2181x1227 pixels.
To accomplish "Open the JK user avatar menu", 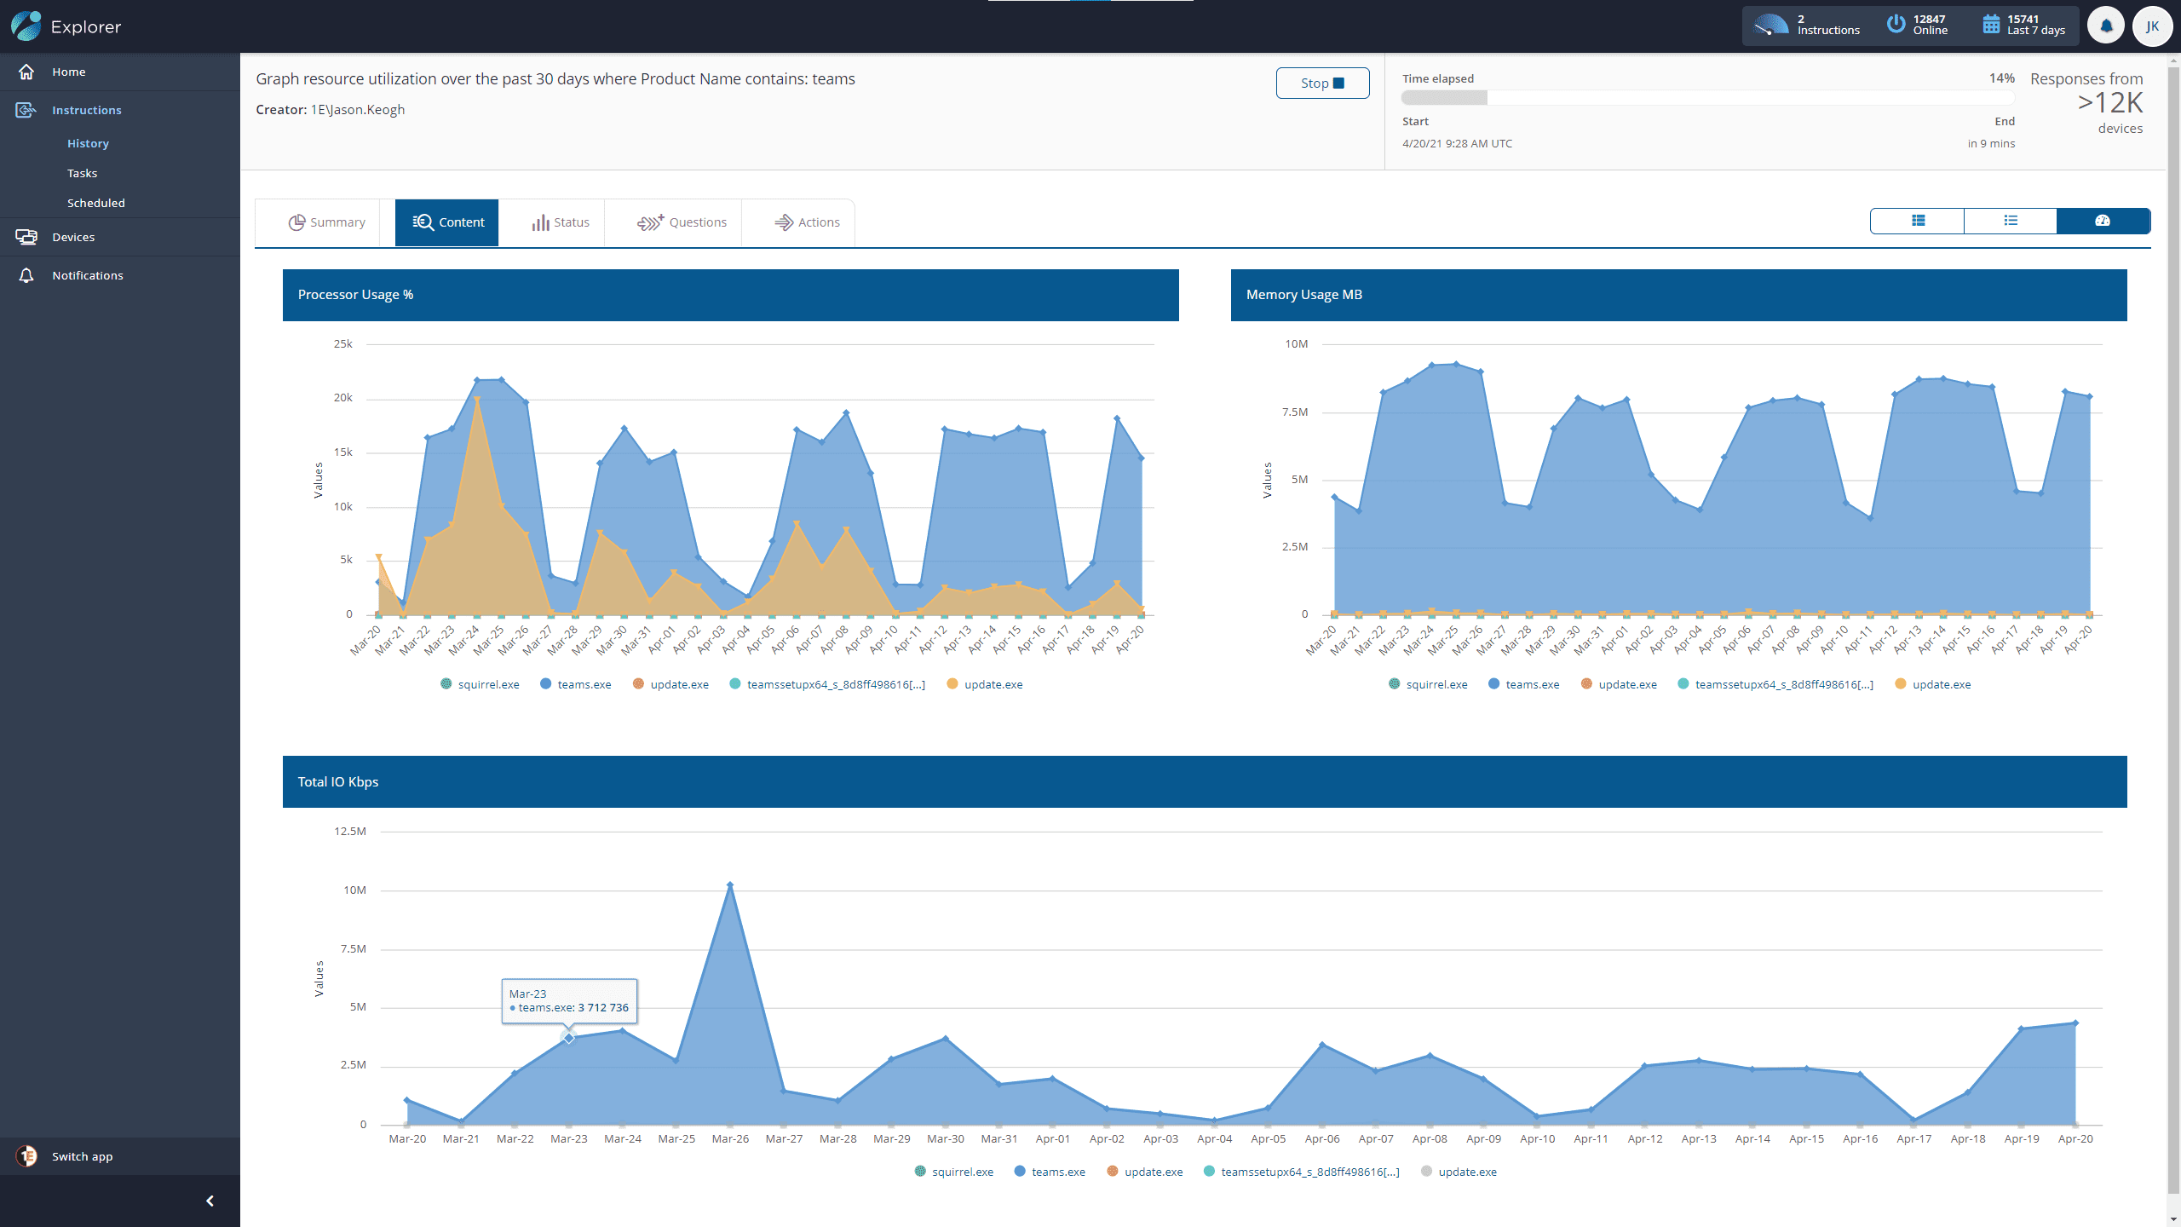I will tap(2152, 26).
